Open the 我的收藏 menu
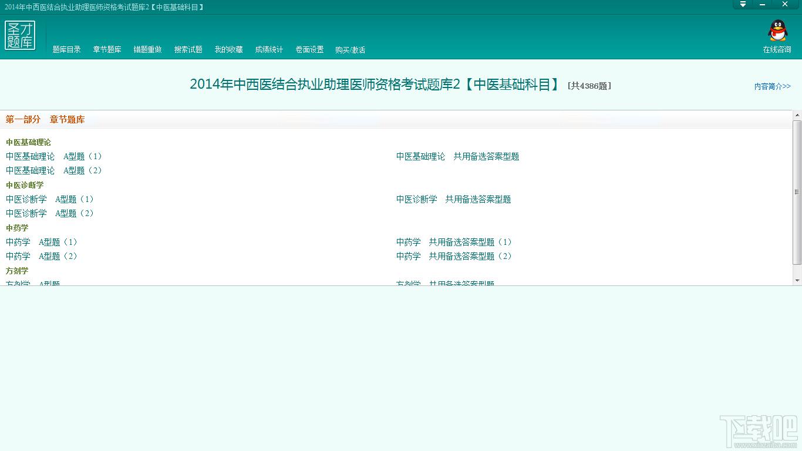 pyautogui.click(x=228, y=50)
